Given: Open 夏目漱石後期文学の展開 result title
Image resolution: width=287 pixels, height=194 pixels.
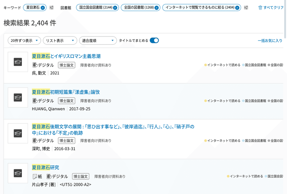Looking at the screenshot, I should (x=113, y=130).
